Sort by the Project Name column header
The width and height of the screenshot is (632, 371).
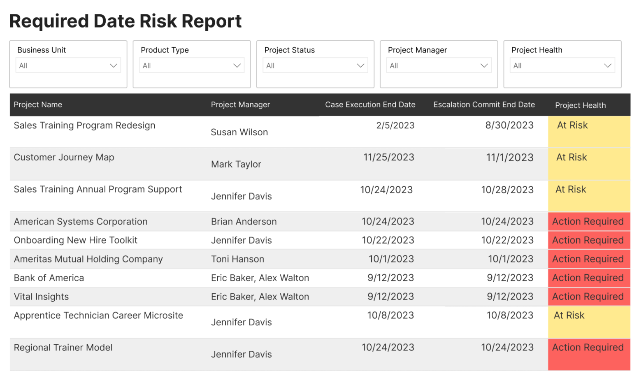point(38,105)
